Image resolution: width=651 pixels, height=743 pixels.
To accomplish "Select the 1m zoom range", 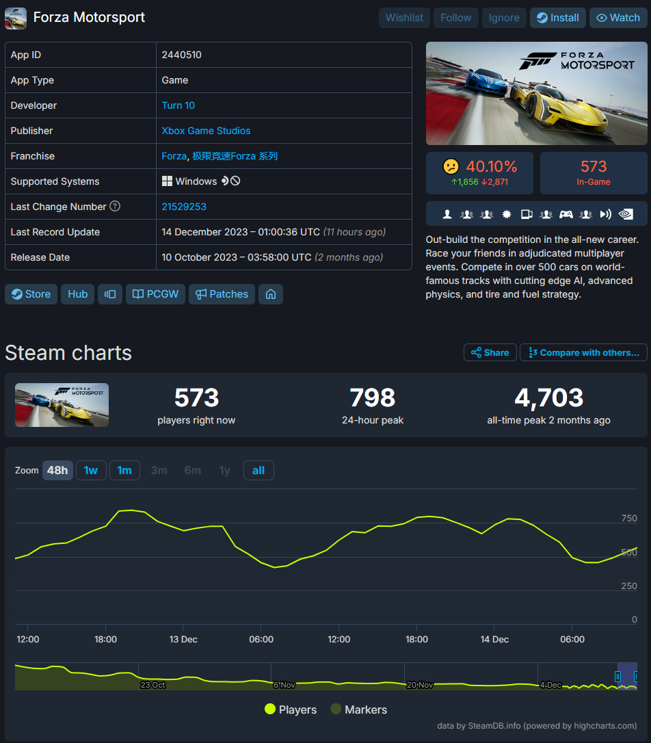I will tap(124, 471).
